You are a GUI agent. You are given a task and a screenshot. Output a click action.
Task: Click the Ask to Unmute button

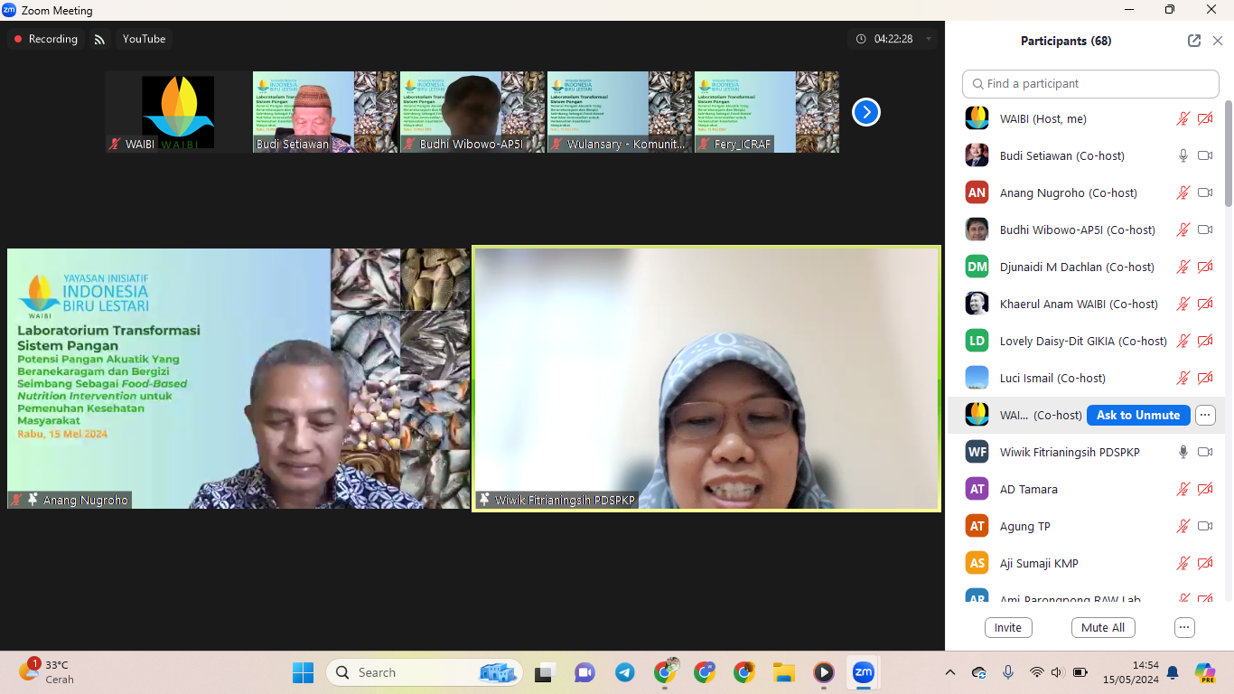point(1137,415)
